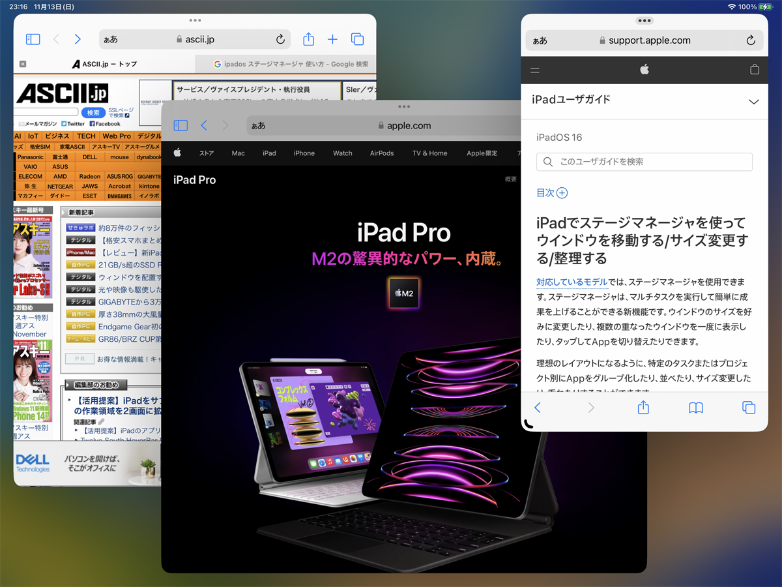
Task: Click the ASCII.jp site logo
Action: point(62,94)
